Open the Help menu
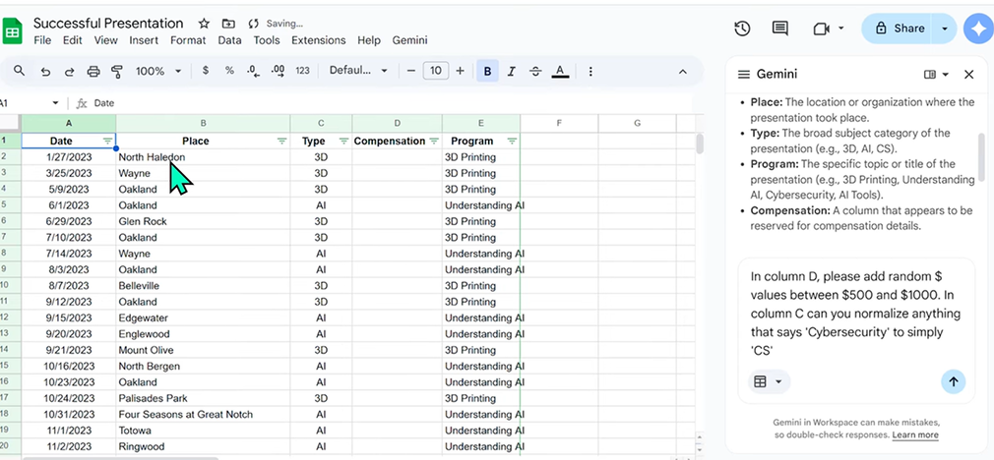Image resolution: width=994 pixels, height=460 pixels. coord(368,40)
